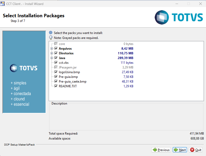206x156 pixels.
Task: Click the gear icon beside 'Select the packs'
Action: pyautogui.click(x=51, y=33)
